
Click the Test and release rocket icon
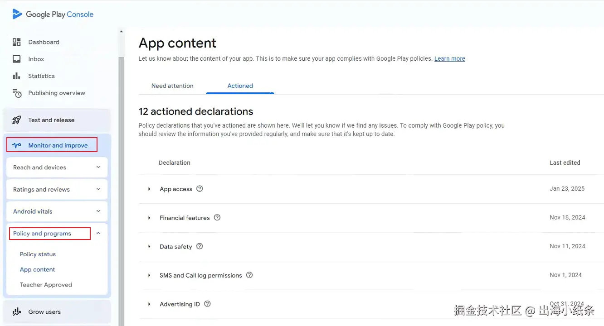coord(17,120)
